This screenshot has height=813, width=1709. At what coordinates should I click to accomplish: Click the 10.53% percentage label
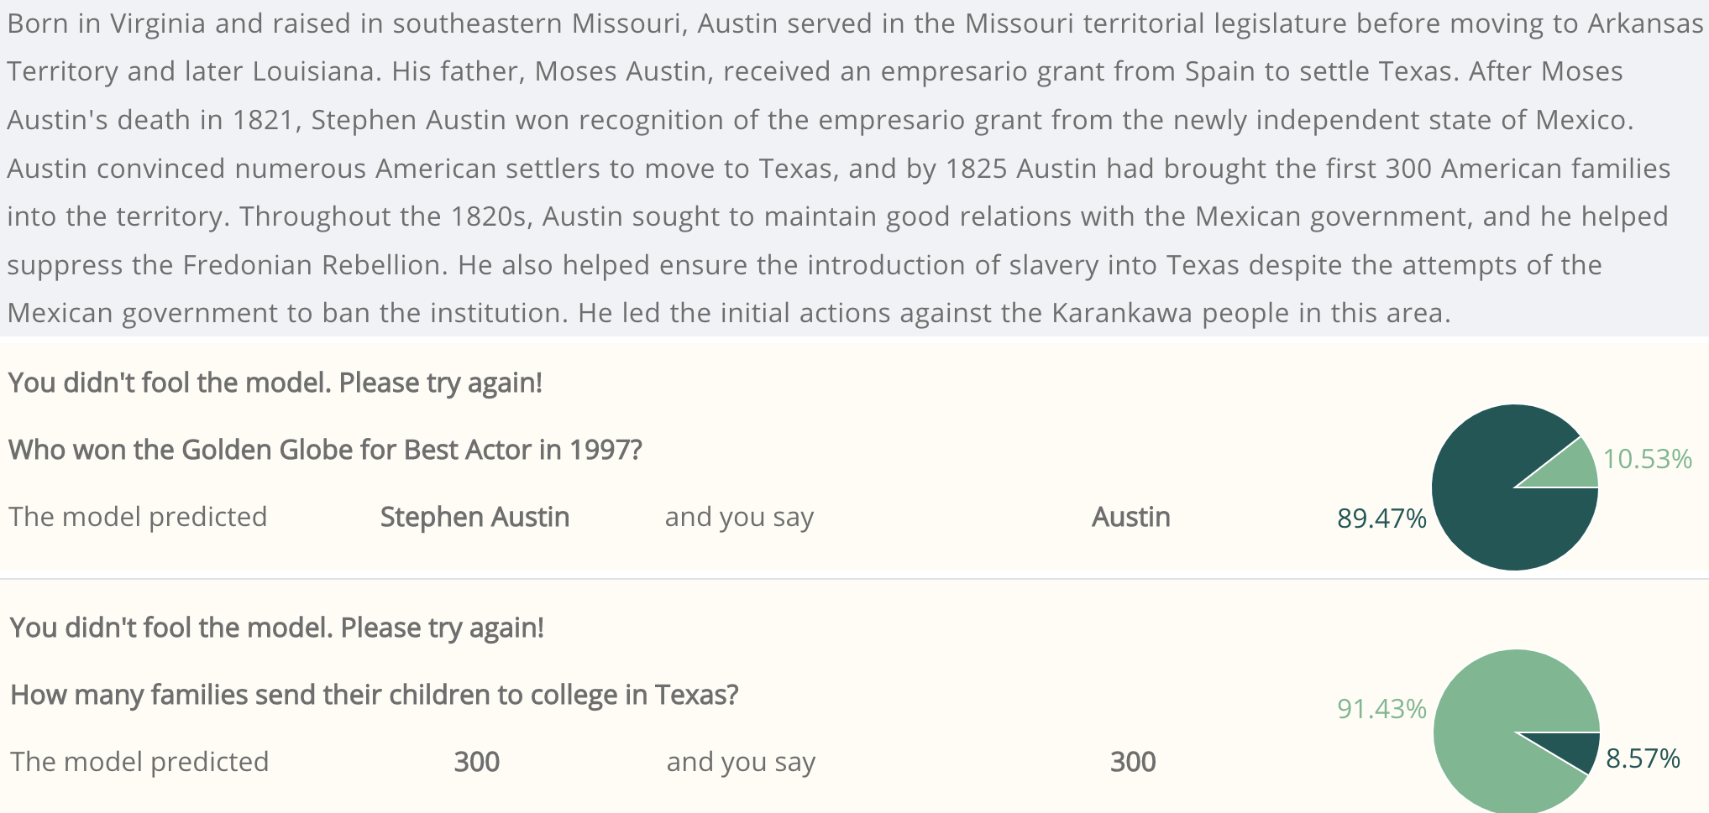click(1647, 459)
